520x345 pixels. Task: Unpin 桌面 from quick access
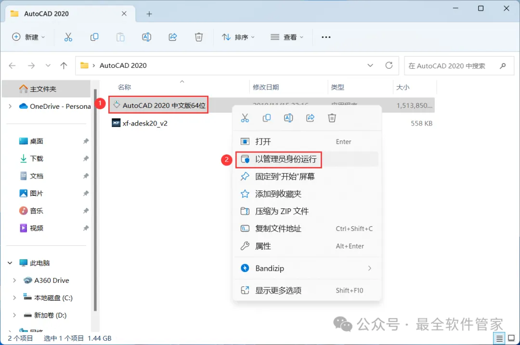click(86, 141)
